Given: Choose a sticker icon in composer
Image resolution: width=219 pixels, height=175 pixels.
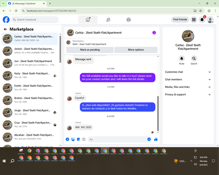Looking at the screenshot, I should pos(78,139).
